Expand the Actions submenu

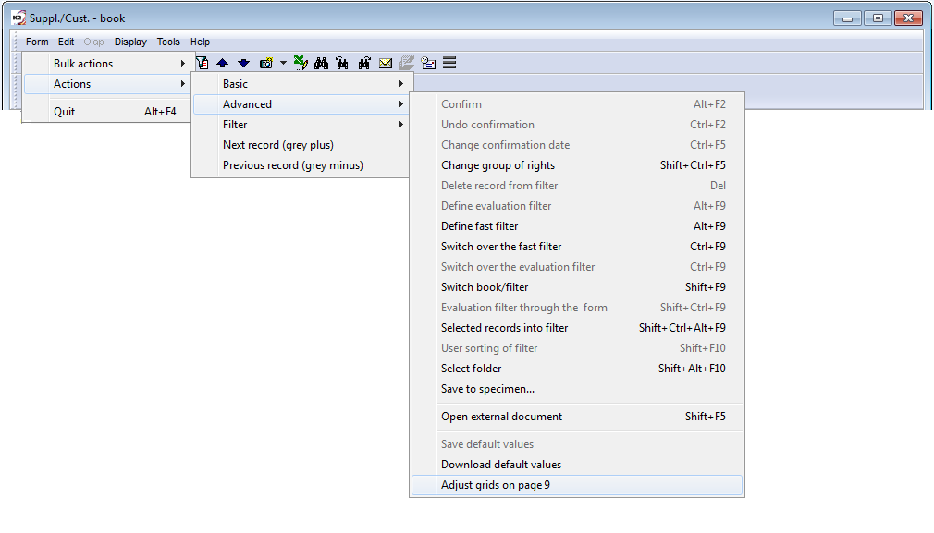(x=107, y=84)
